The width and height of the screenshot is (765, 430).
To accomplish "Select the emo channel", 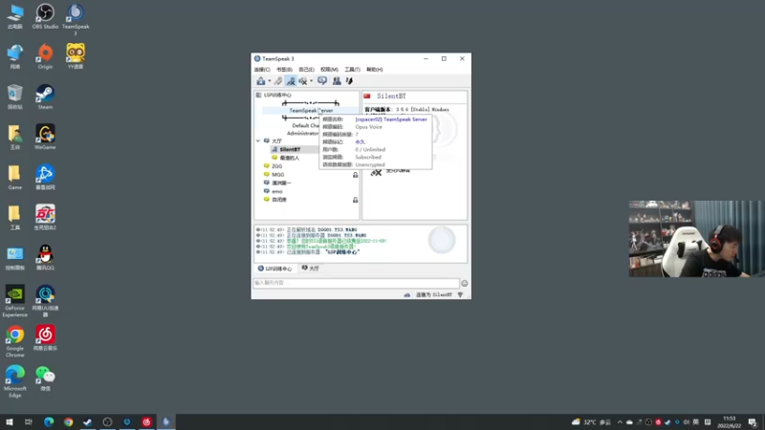I will [x=276, y=192].
